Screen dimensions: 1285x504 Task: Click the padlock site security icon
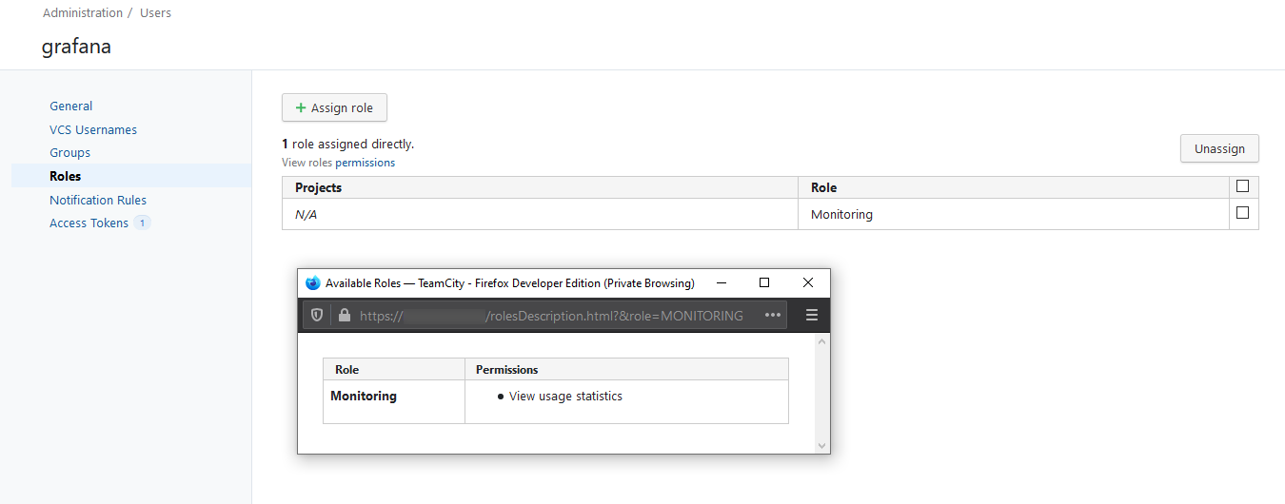pyautogui.click(x=345, y=316)
